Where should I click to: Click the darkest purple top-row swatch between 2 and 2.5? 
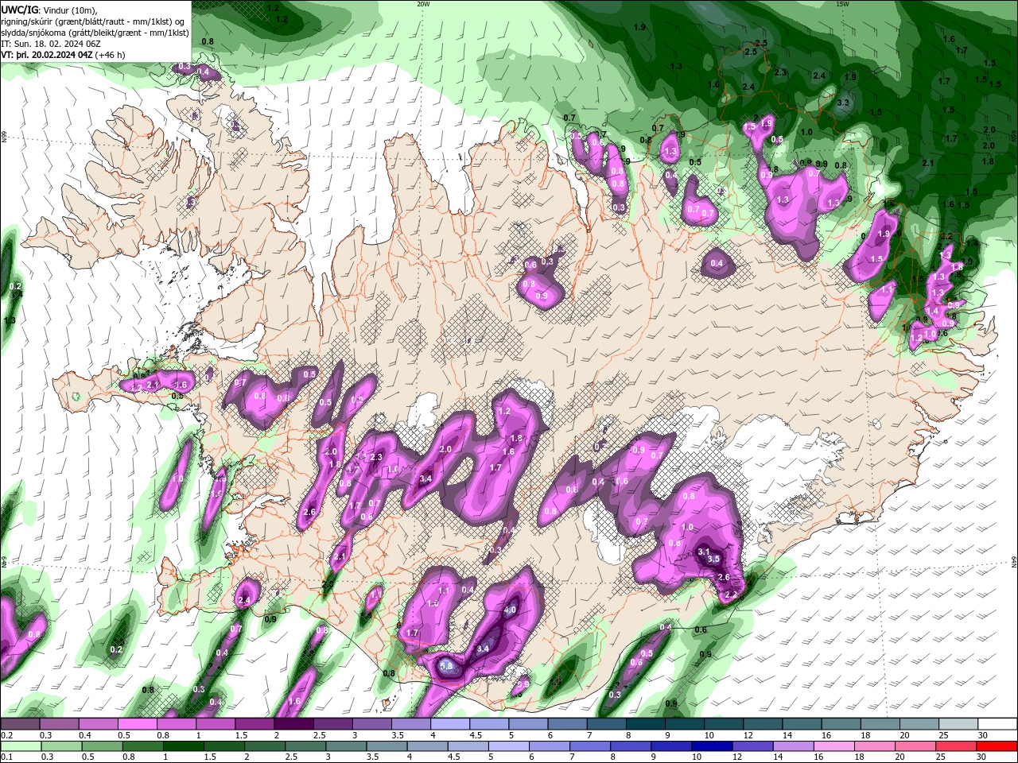point(293,723)
